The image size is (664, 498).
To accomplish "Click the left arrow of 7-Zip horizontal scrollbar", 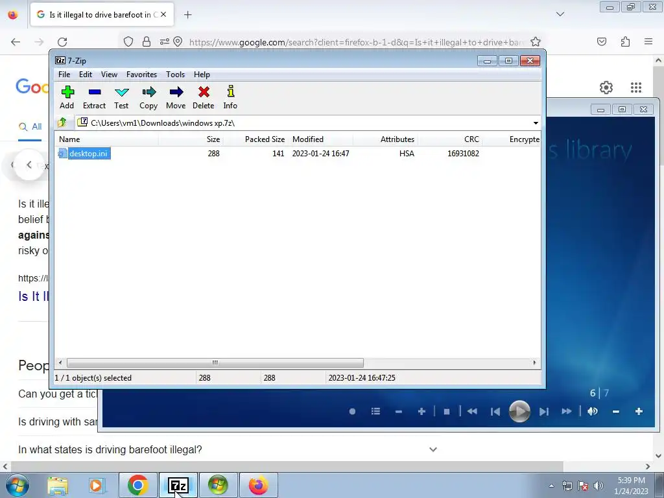I will pos(60,363).
